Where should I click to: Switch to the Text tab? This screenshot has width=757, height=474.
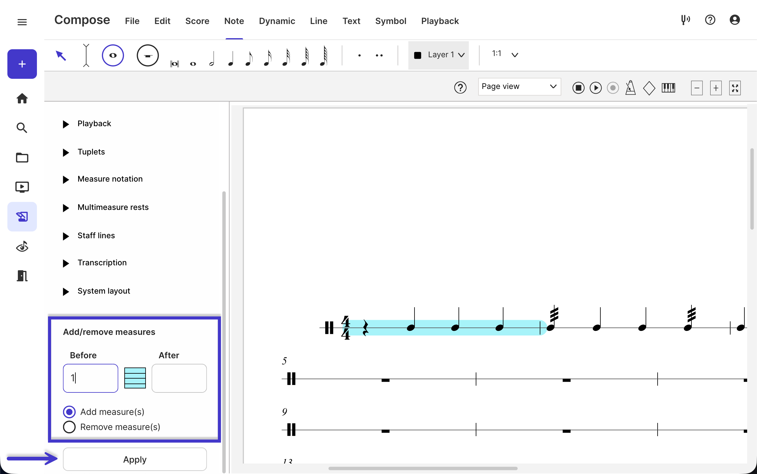(351, 21)
